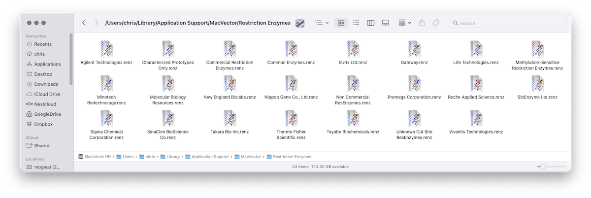Select Unknown Cut Site ResEnzymes.renz icon
The width and height of the screenshot is (591, 198).
[x=414, y=118]
